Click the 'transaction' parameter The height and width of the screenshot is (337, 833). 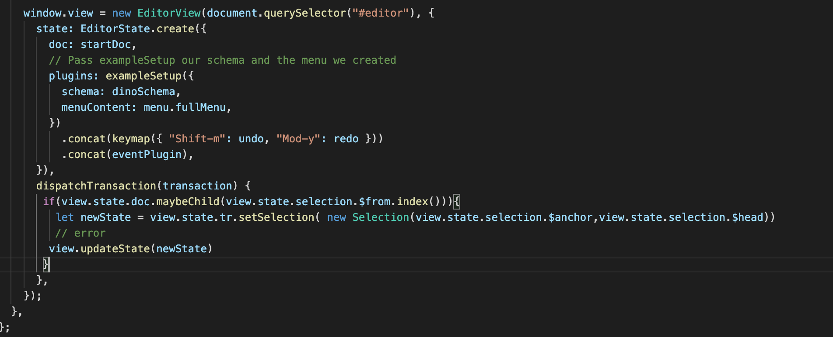[197, 186]
